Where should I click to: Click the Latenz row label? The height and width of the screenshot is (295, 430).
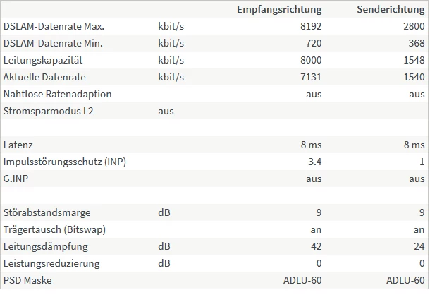coord(18,145)
